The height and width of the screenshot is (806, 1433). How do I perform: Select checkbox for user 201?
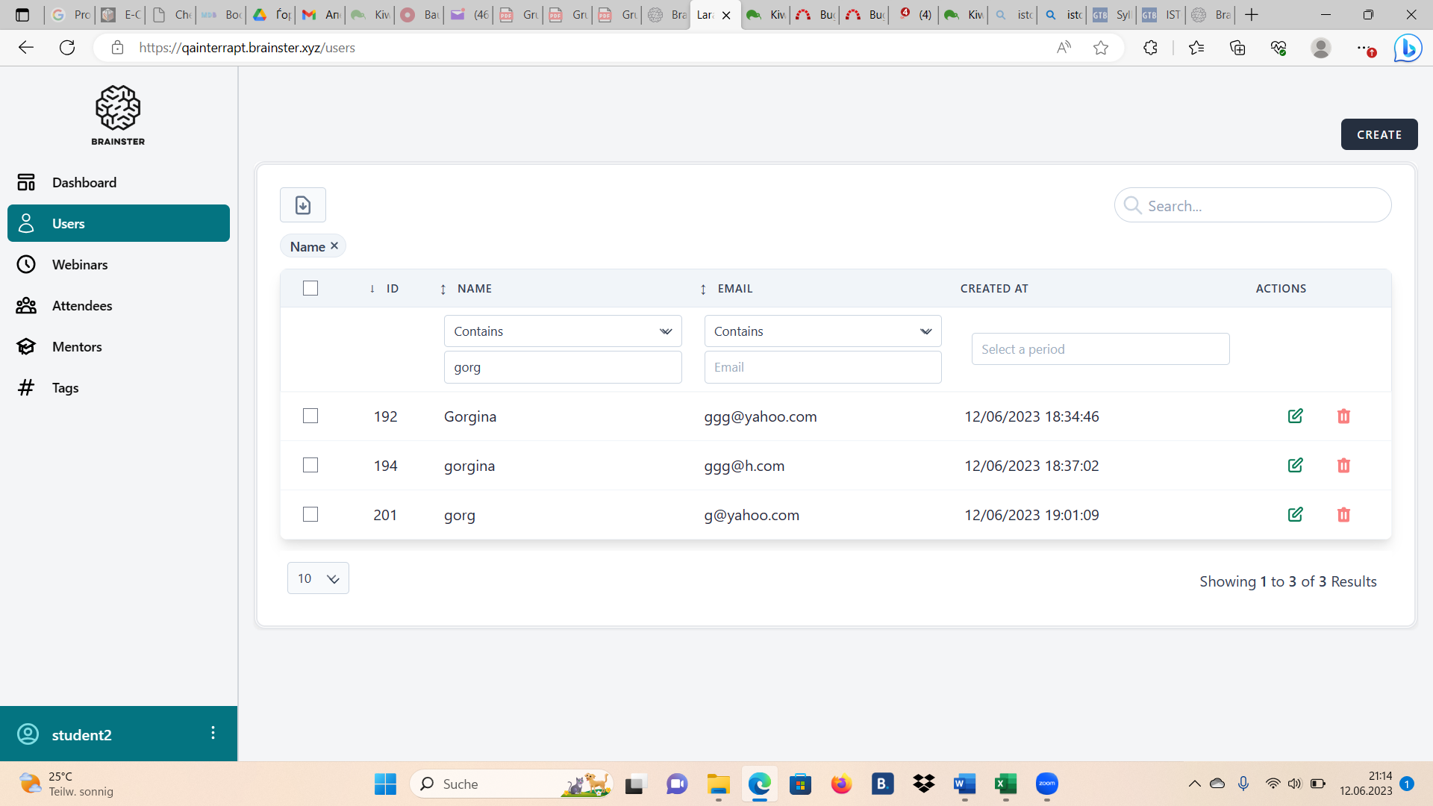coord(310,515)
